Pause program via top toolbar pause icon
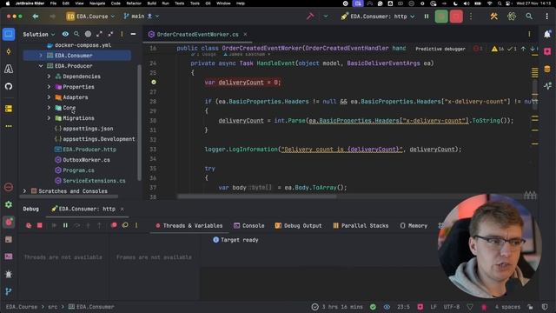 click(x=427, y=17)
